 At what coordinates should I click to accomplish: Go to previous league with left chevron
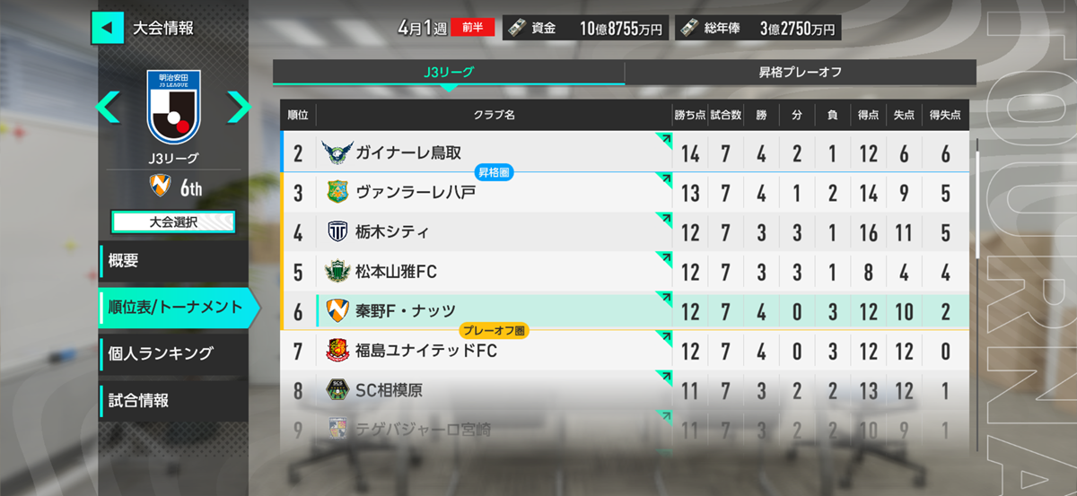(x=108, y=108)
